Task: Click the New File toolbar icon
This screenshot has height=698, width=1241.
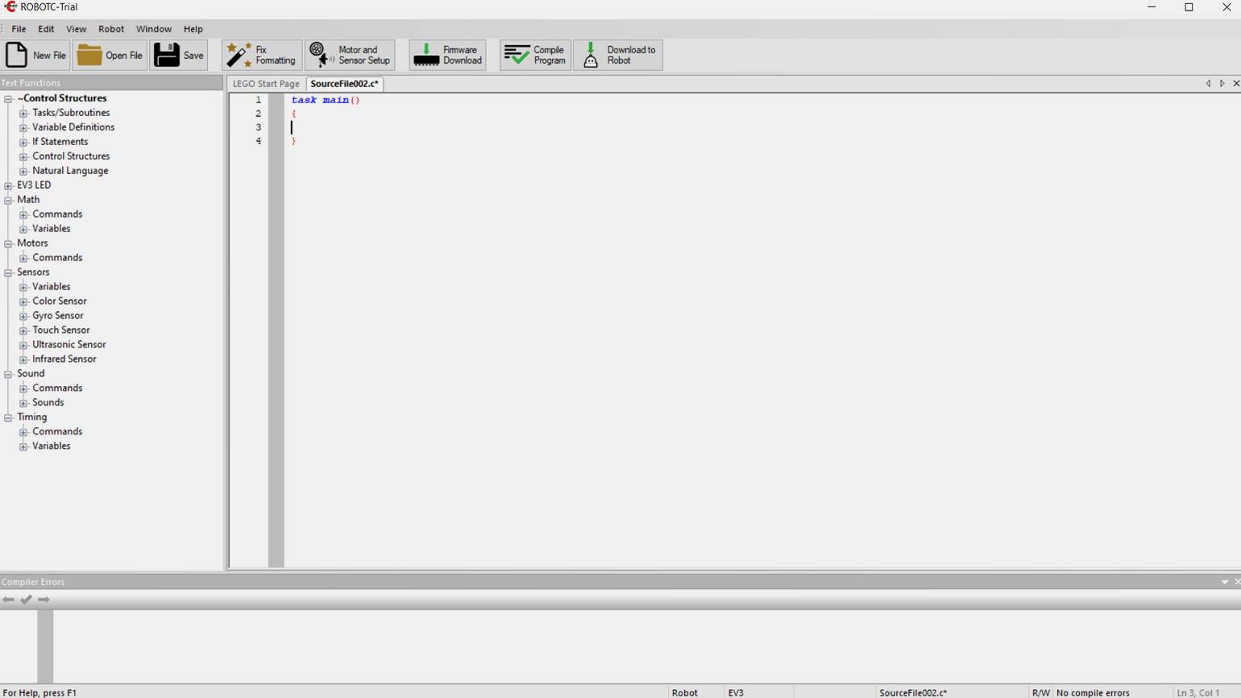Action: tap(16, 55)
